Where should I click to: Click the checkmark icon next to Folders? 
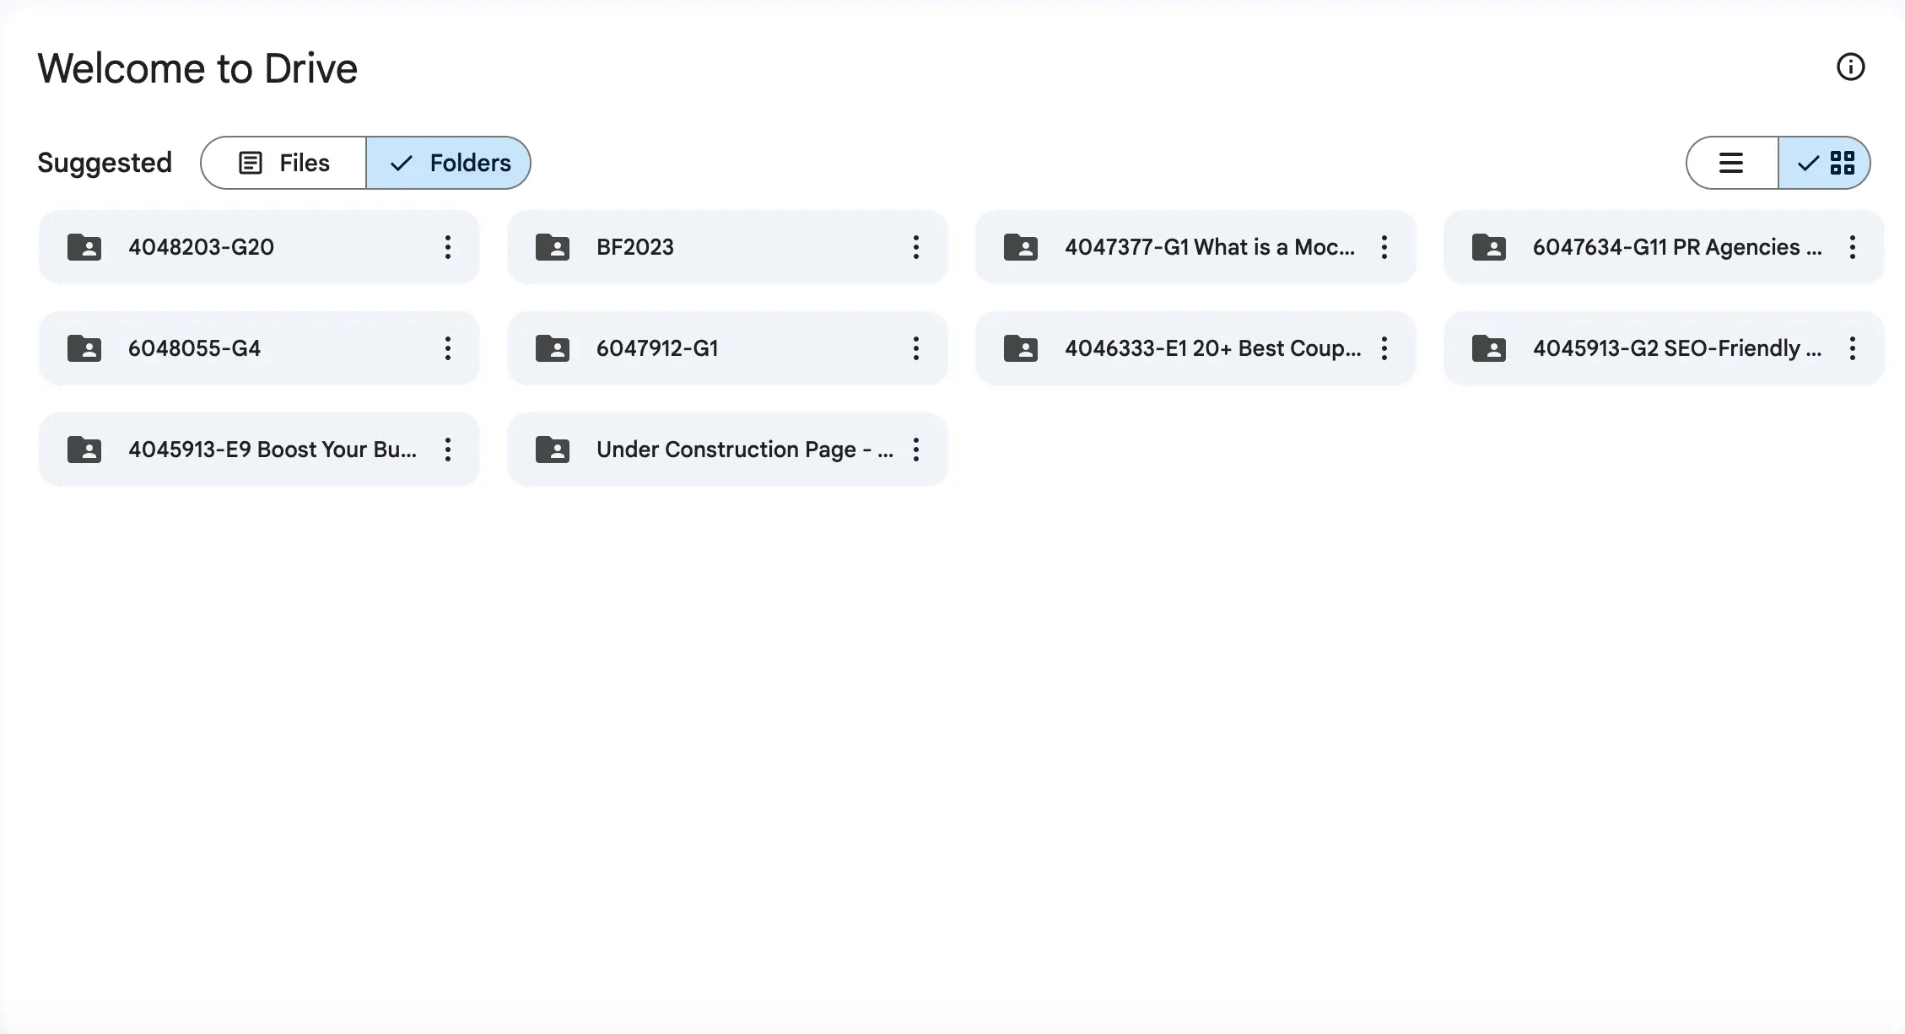tap(400, 163)
